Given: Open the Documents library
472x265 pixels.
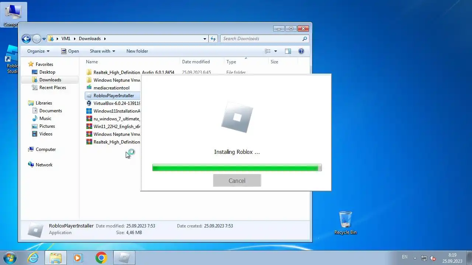Looking at the screenshot, I should 51,111.
